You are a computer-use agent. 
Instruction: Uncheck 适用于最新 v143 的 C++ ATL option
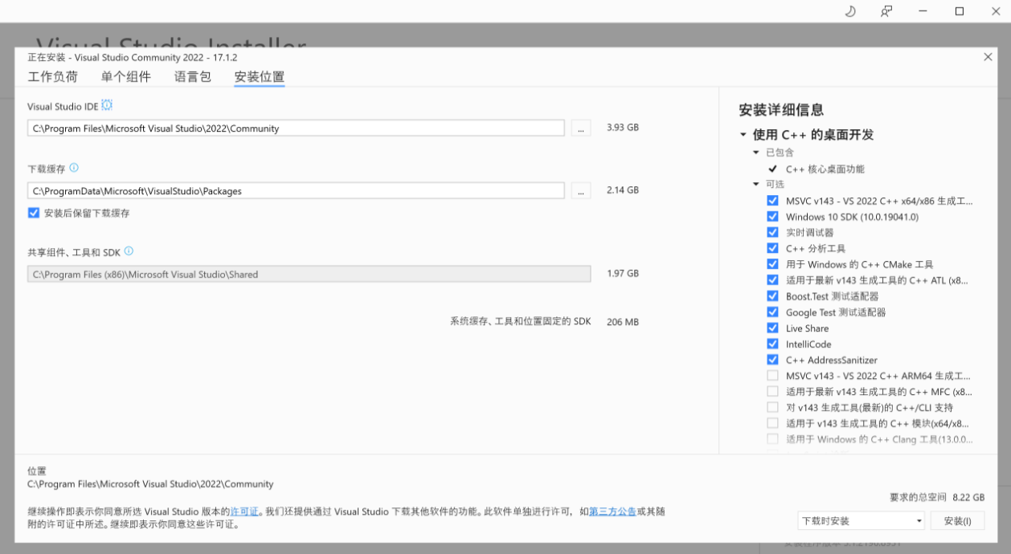pyautogui.click(x=772, y=280)
